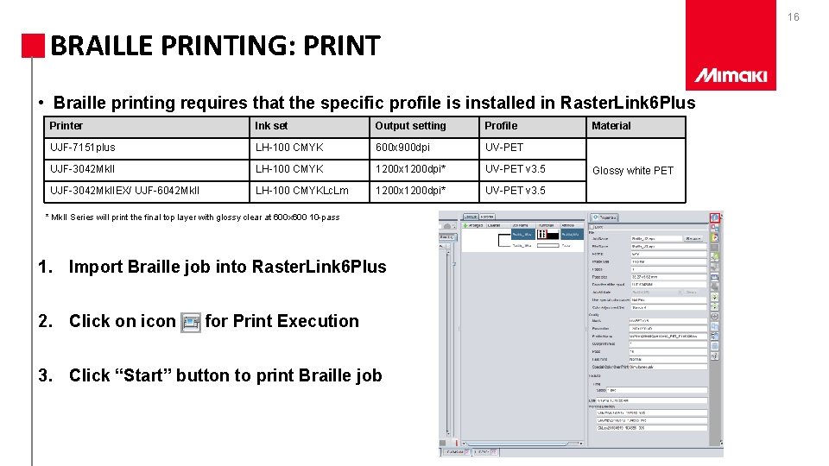Click the '600x900dpi' table cell
The image size is (829, 466).
click(x=424, y=148)
